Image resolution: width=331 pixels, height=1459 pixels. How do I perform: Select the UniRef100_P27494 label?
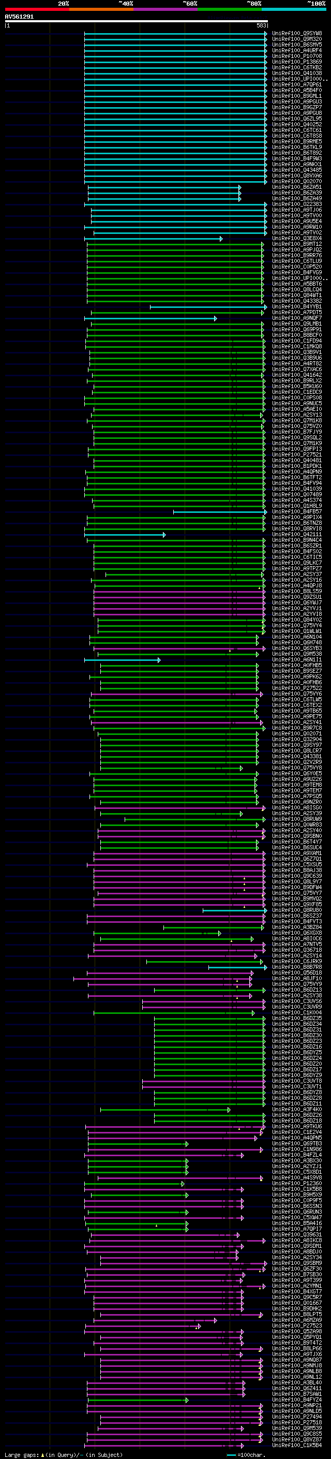click(x=297, y=1417)
